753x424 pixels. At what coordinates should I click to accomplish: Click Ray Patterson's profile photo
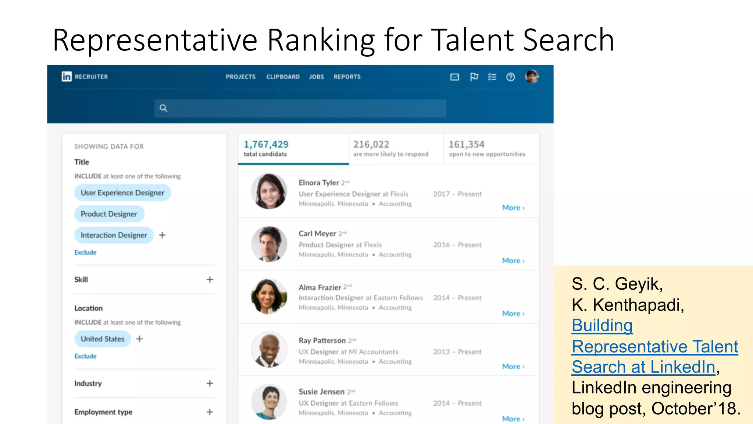coord(269,350)
